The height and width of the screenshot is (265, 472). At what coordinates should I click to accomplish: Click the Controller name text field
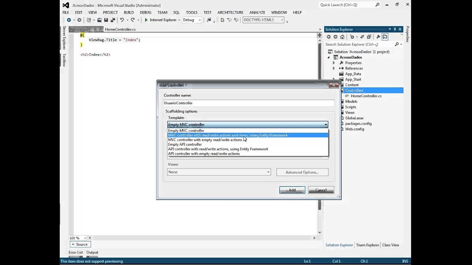click(249, 103)
